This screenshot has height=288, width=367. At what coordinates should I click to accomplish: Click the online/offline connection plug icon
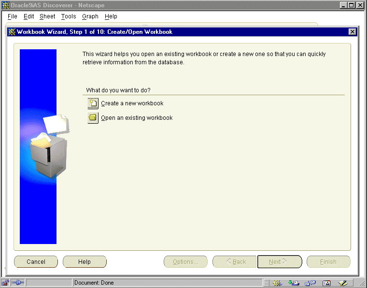point(18,283)
